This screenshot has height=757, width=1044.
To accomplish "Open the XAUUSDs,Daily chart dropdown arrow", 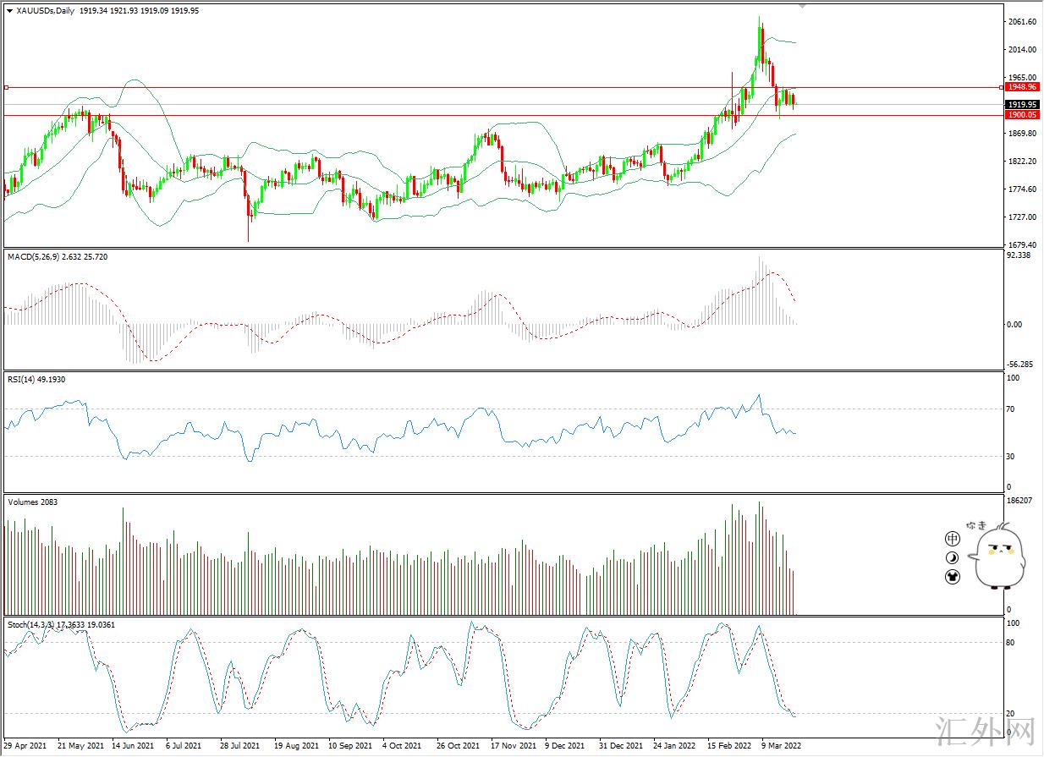I will [8, 11].
